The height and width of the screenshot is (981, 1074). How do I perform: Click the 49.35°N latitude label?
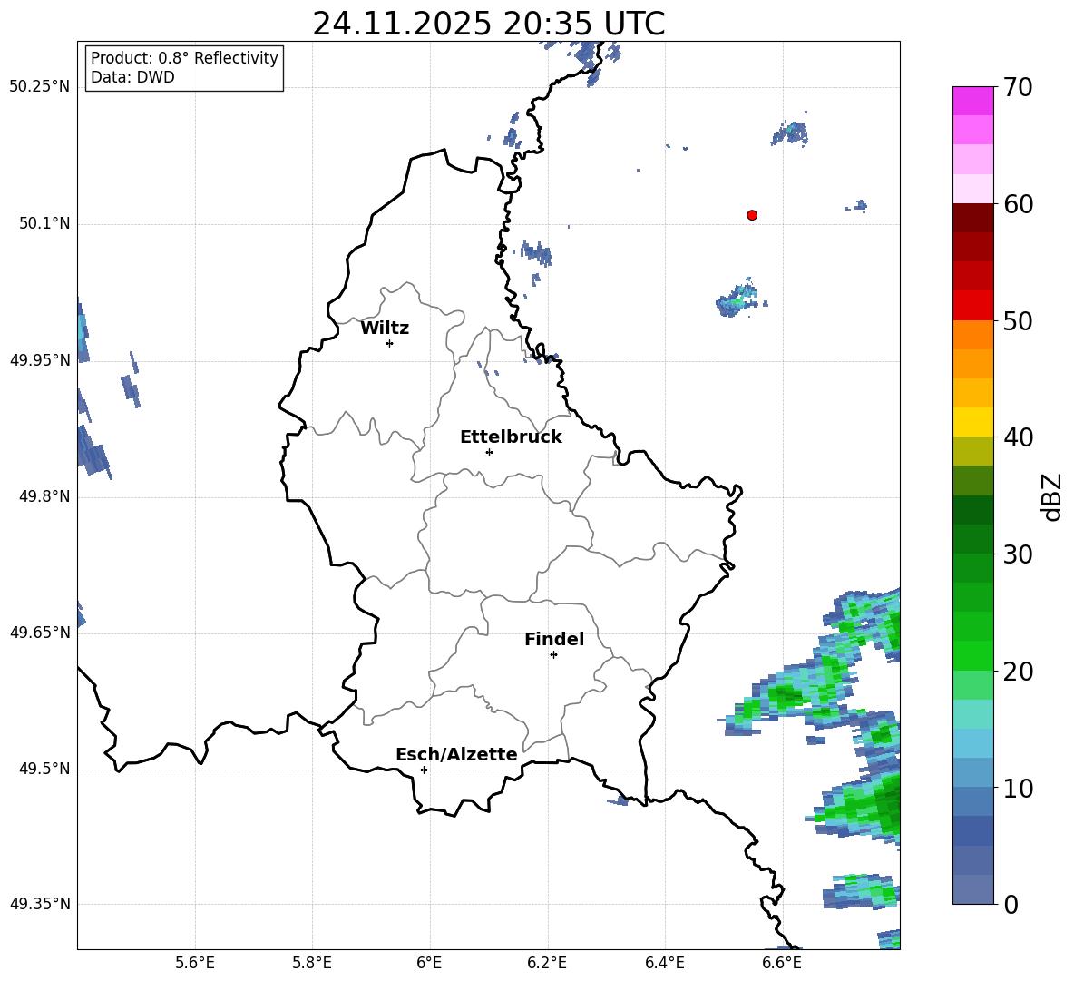[39, 904]
